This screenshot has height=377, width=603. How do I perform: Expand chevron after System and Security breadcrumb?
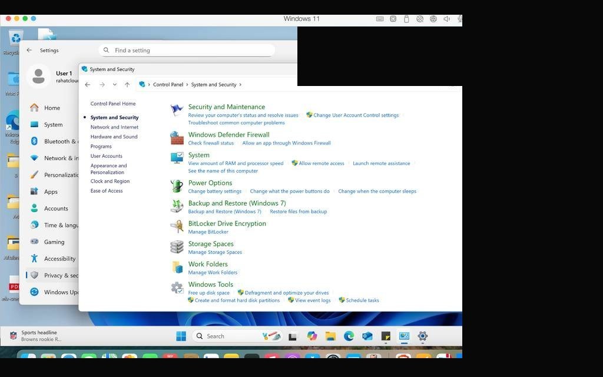pyautogui.click(x=240, y=85)
